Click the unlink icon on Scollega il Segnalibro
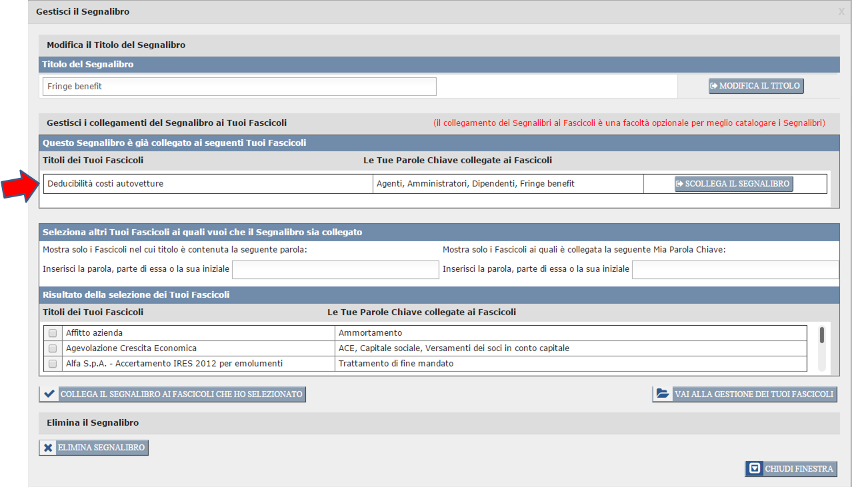This screenshot has width=852, height=487. pyautogui.click(x=680, y=184)
